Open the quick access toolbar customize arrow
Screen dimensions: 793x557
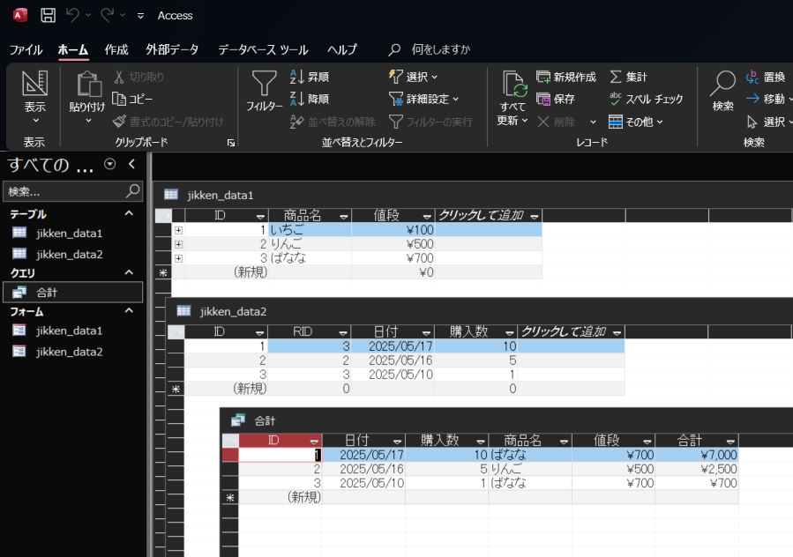coord(140,16)
